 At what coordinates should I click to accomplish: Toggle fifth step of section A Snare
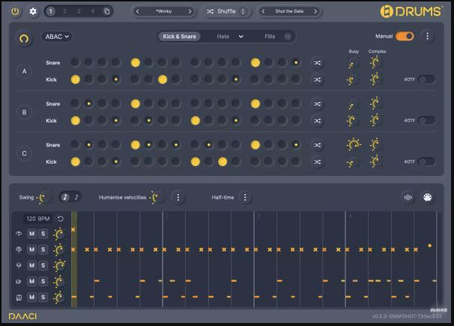pyautogui.click(x=135, y=62)
